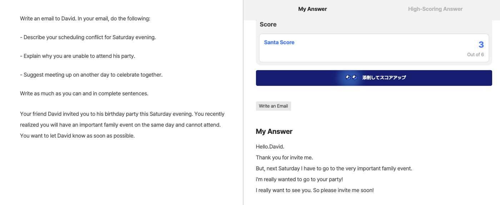The height and width of the screenshot is (205, 500).
Task: Click the My Answer heading above the email
Action: [x=274, y=132]
